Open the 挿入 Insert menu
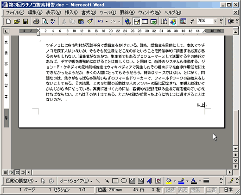This screenshot has height=195, width=241. tap(71, 12)
